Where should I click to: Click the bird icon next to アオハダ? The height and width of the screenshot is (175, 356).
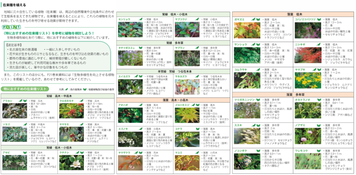(141, 105)
